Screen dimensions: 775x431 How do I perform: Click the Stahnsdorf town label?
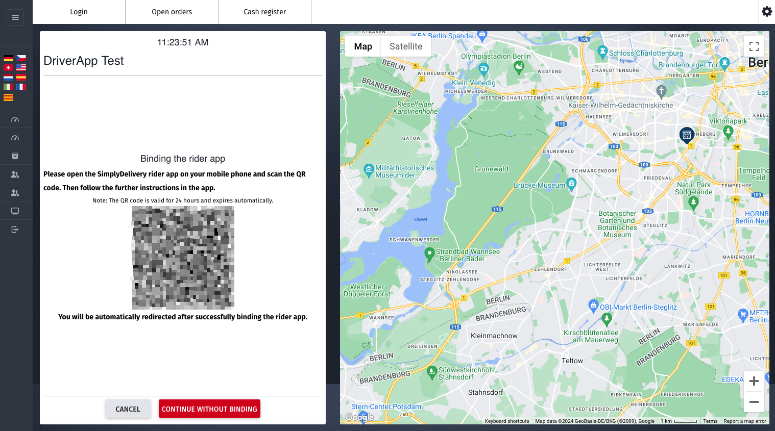pos(486,392)
